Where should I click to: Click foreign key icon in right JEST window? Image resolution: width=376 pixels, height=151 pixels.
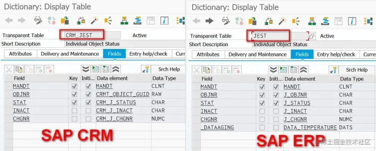(333, 70)
